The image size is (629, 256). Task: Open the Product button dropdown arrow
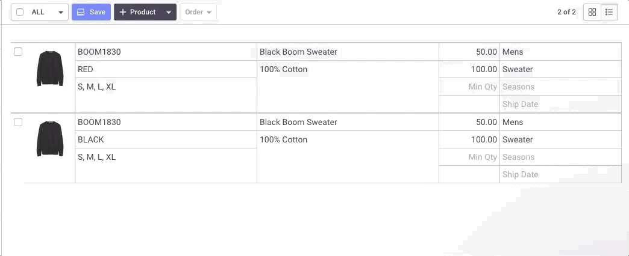coord(169,12)
